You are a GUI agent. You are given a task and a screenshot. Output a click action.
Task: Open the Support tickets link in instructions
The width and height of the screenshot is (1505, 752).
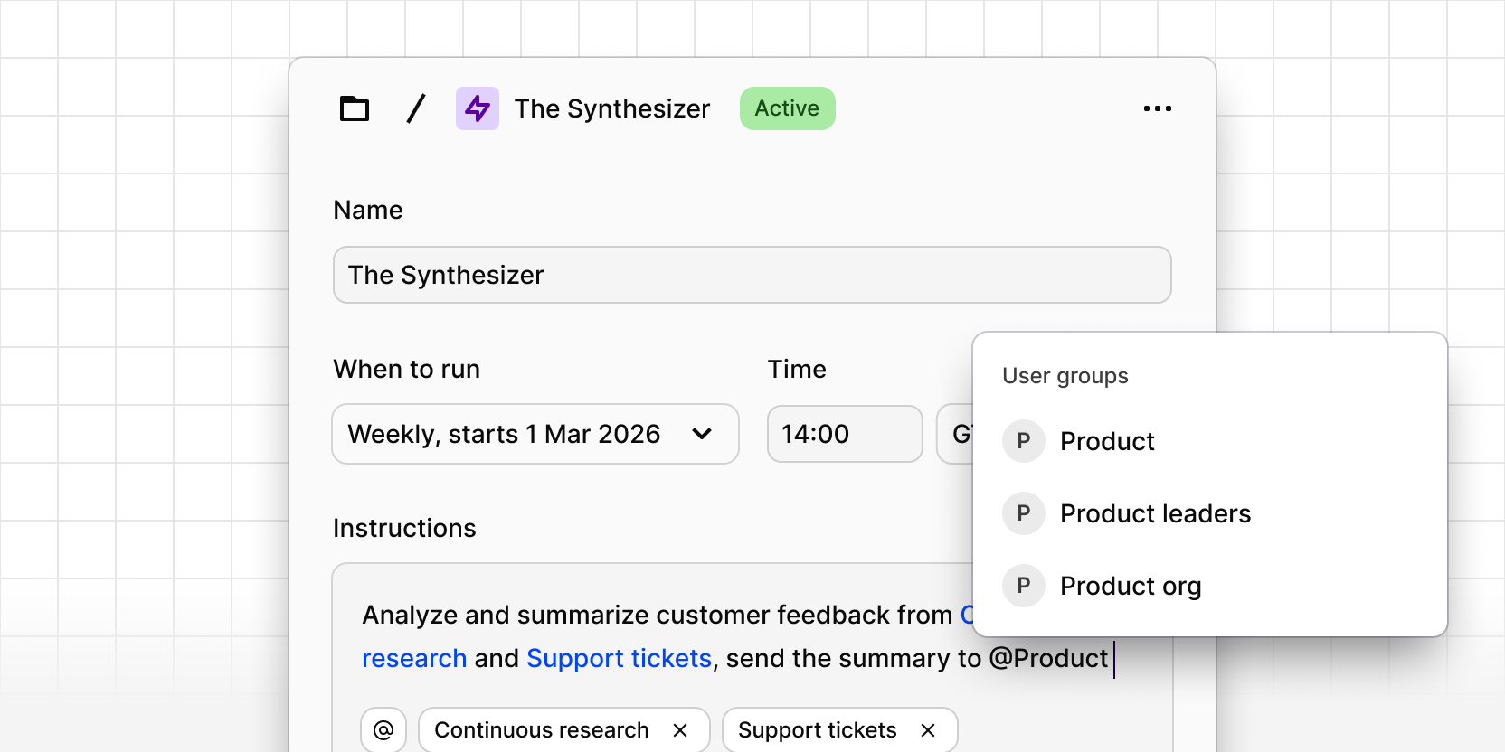tap(619, 658)
